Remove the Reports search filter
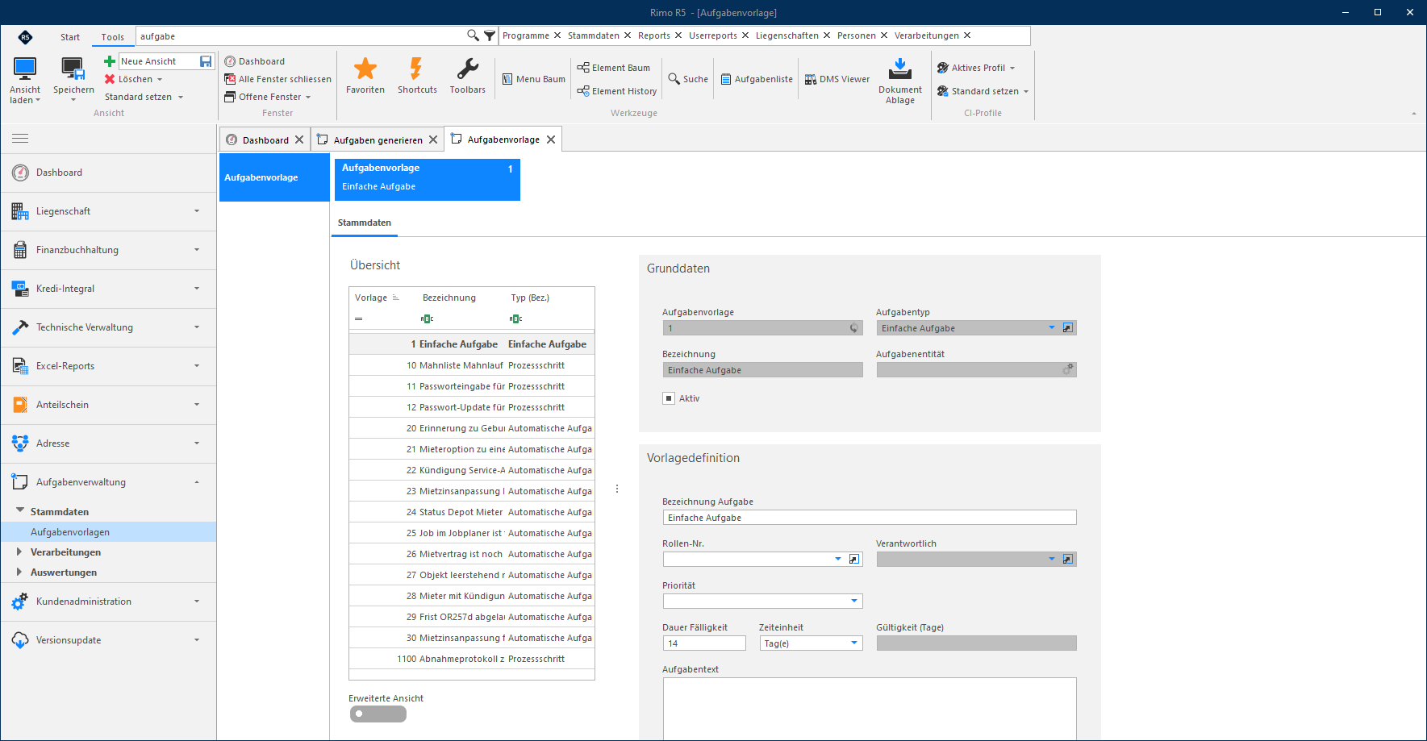The height and width of the screenshot is (741, 1427). pos(678,35)
